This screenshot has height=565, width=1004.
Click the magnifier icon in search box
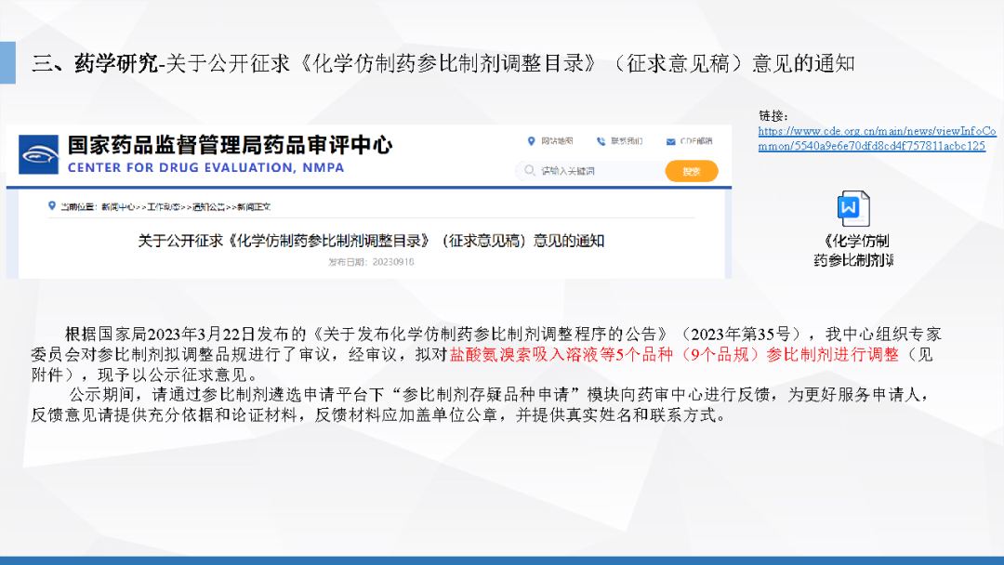530,171
